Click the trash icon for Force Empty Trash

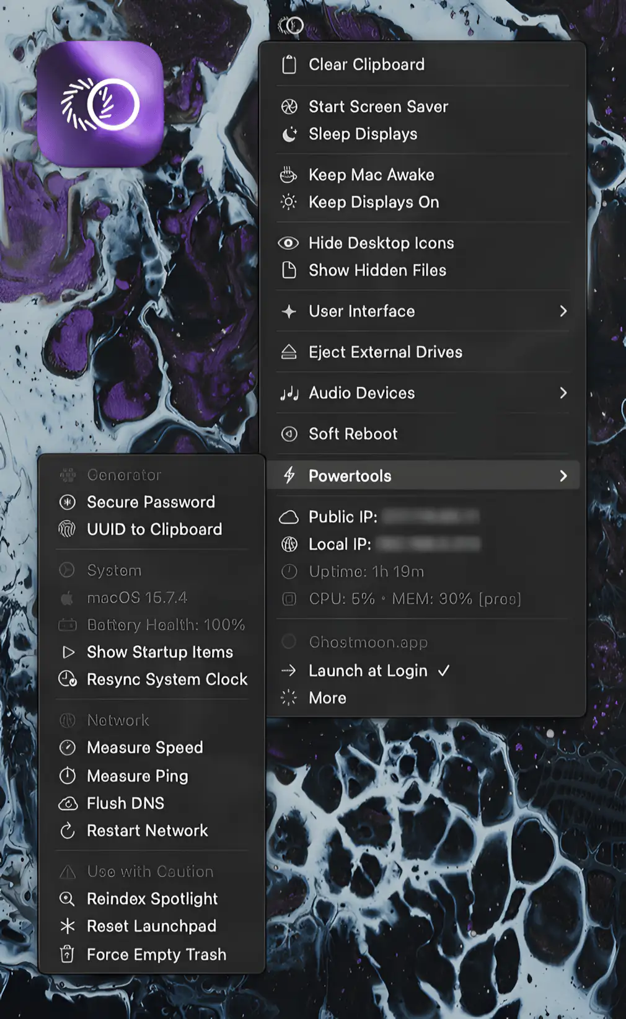(68, 954)
